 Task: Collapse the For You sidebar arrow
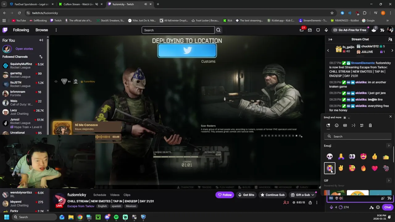tap(41, 40)
